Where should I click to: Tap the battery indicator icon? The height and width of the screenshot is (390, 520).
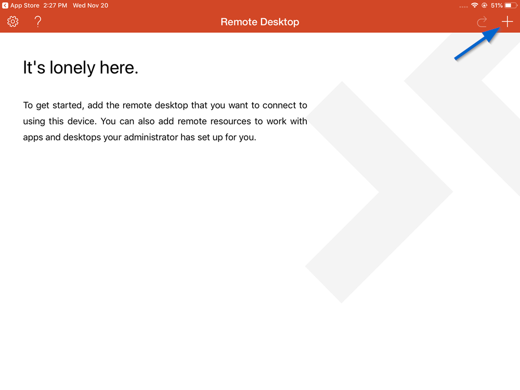click(x=511, y=5)
